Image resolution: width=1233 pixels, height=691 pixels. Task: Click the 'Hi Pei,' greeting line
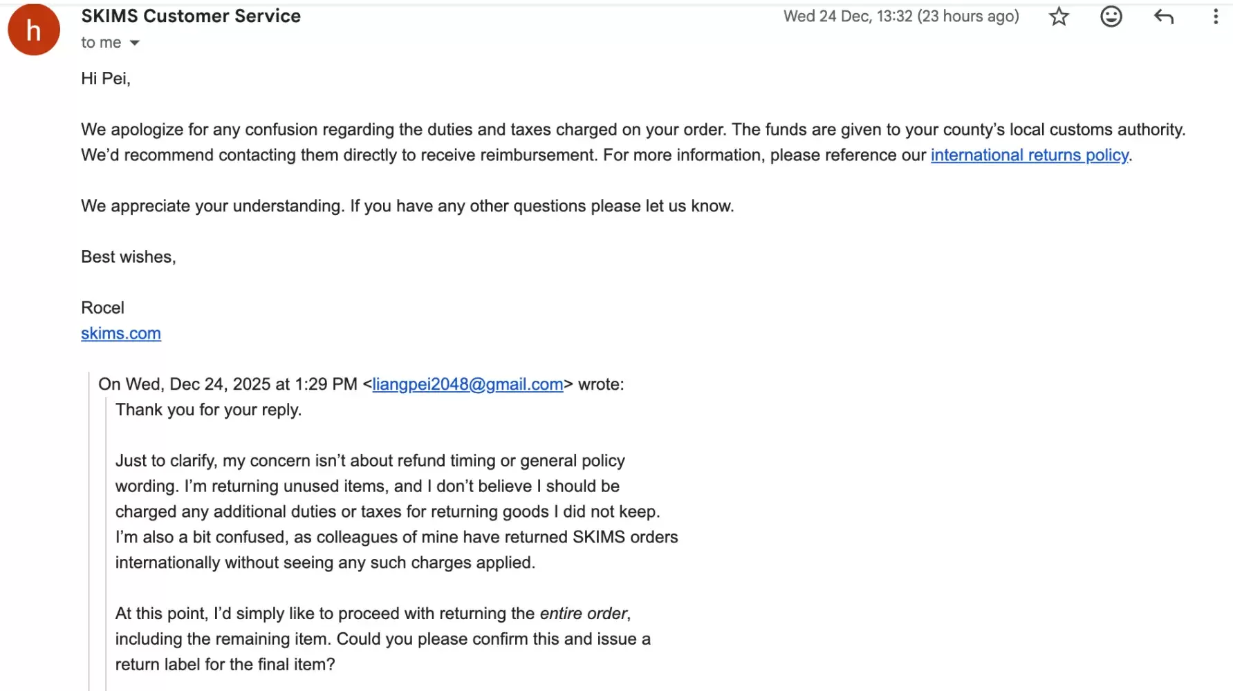[x=106, y=78]
